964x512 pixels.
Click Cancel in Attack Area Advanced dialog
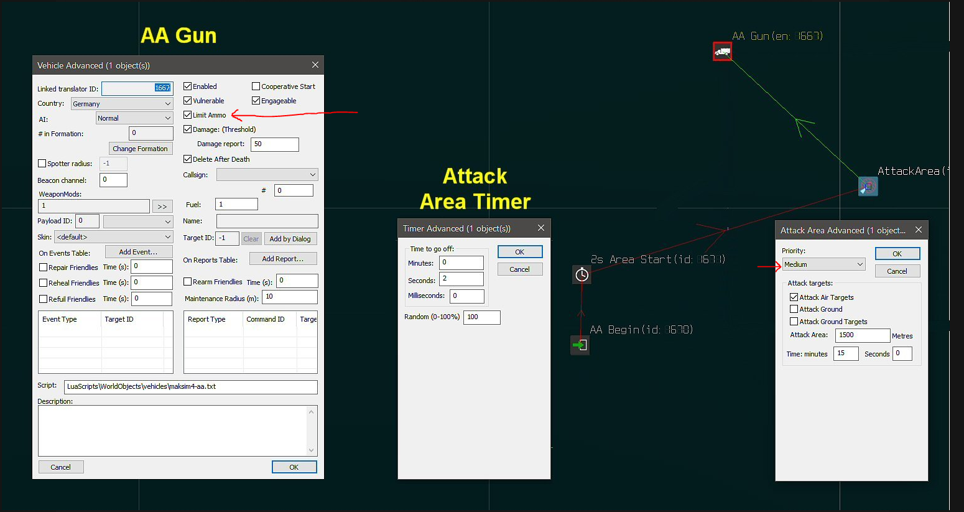pyautogui.click(x=897, y=271)
